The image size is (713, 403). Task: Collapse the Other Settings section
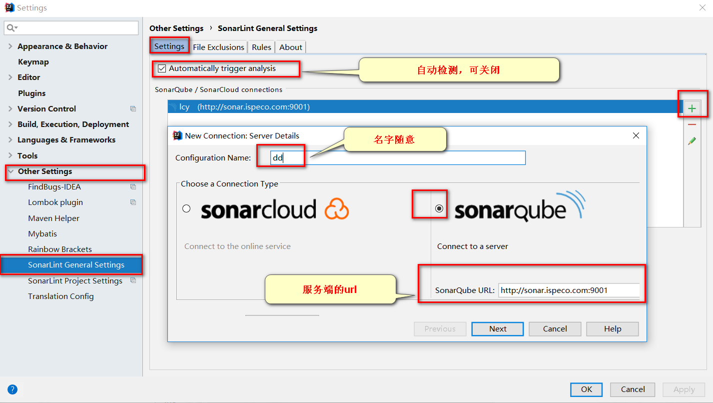(10, 171)
